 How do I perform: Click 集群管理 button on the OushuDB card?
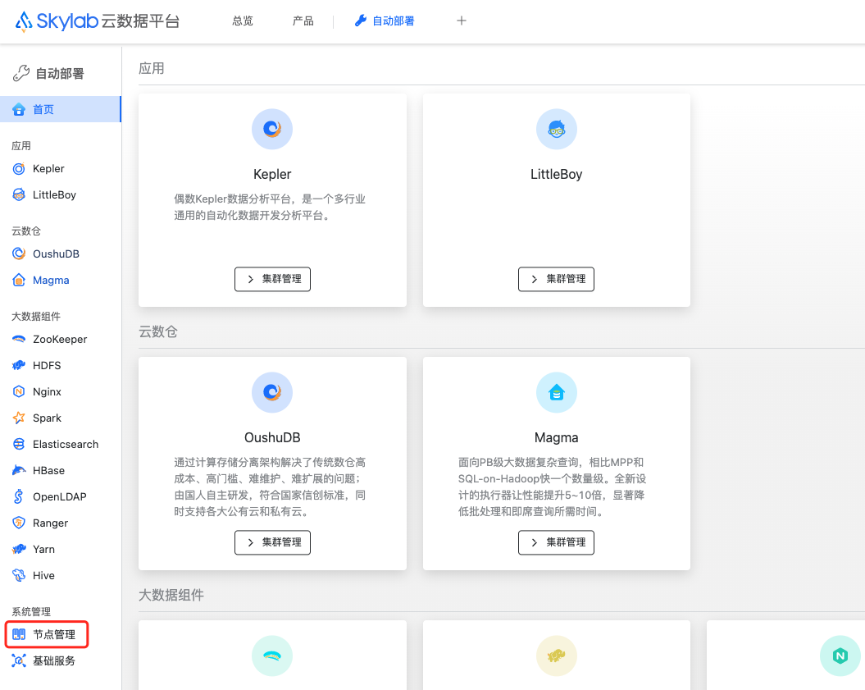(272, 542)
